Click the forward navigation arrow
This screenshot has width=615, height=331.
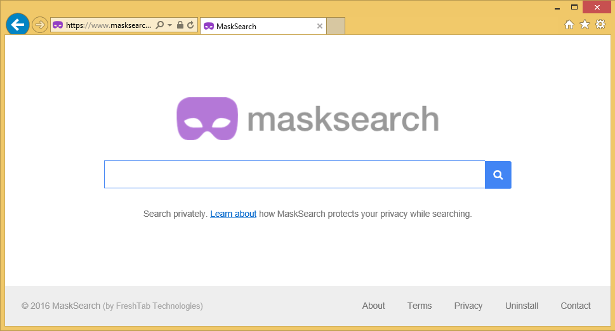39,25
